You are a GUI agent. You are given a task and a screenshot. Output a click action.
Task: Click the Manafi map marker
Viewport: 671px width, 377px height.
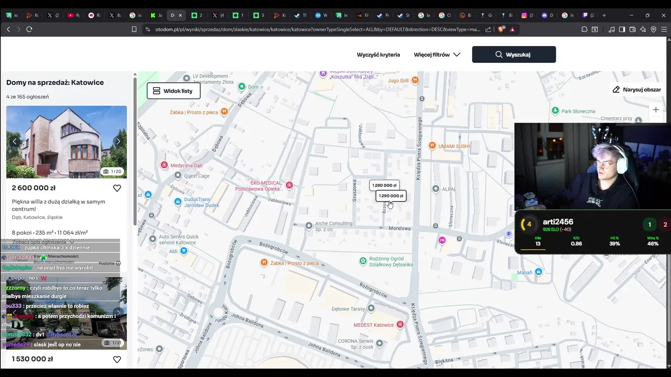tap(539, 272)
